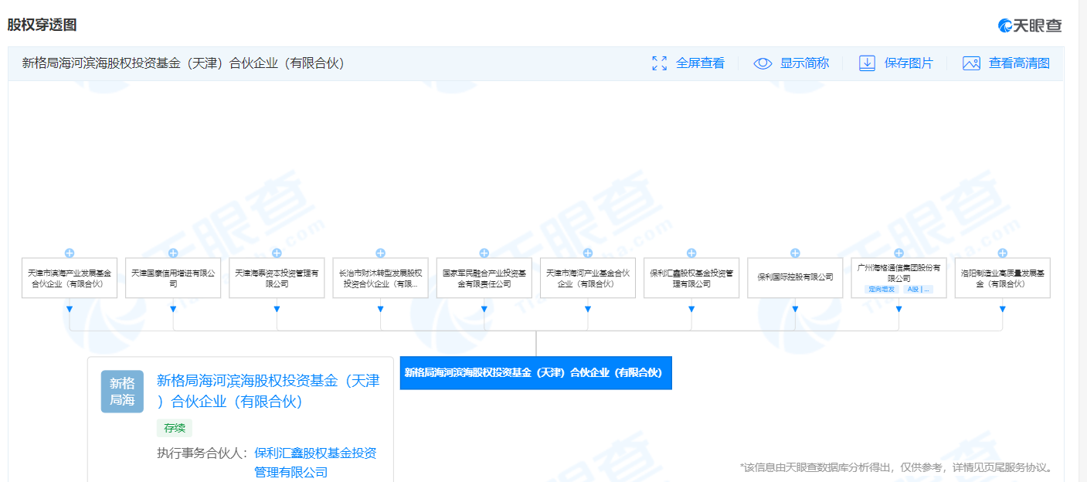Click the download icon beside 保存图片

867,63
